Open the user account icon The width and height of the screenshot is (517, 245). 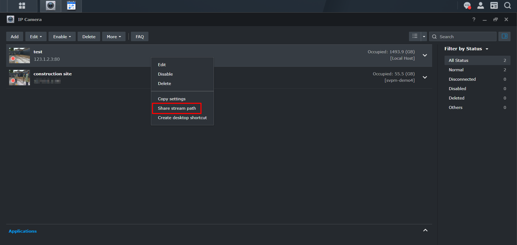(480, 6)
